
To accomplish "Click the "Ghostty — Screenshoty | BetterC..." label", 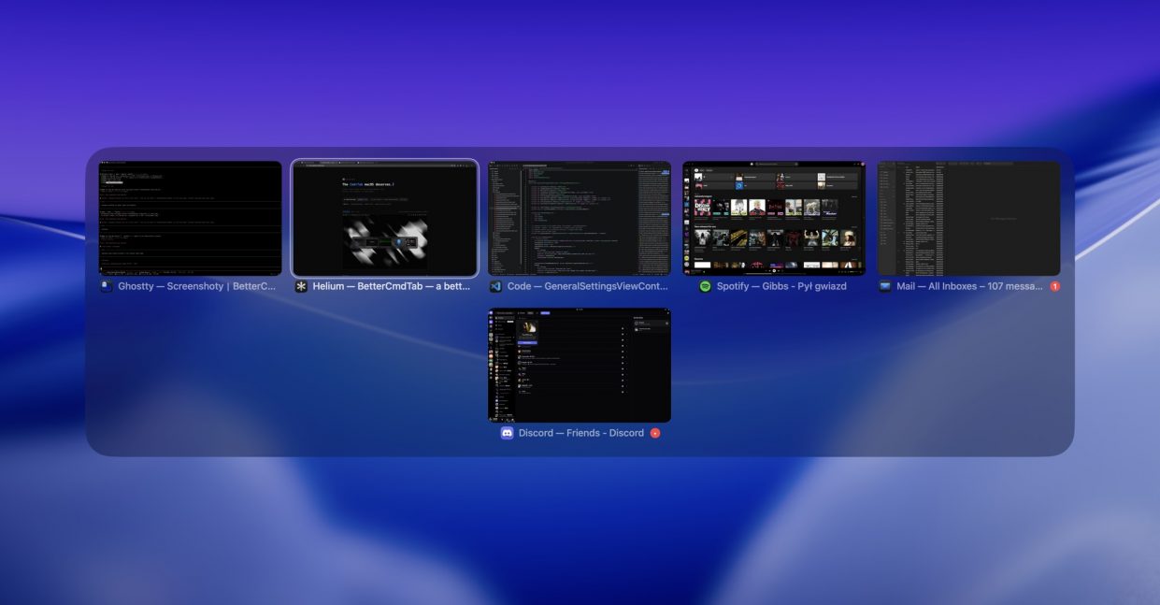I will point(197,286).
